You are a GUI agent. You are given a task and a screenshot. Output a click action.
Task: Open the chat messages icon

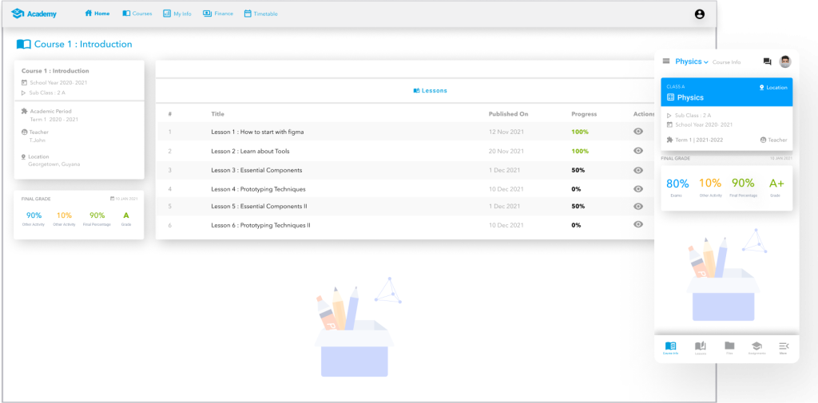tap(767, 61)
